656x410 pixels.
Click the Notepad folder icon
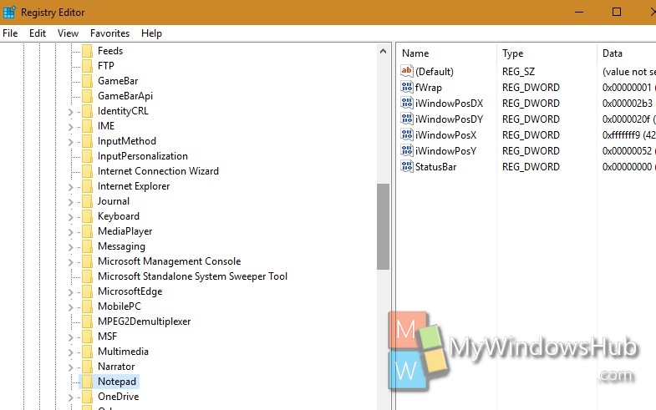(x=87, y=382)
